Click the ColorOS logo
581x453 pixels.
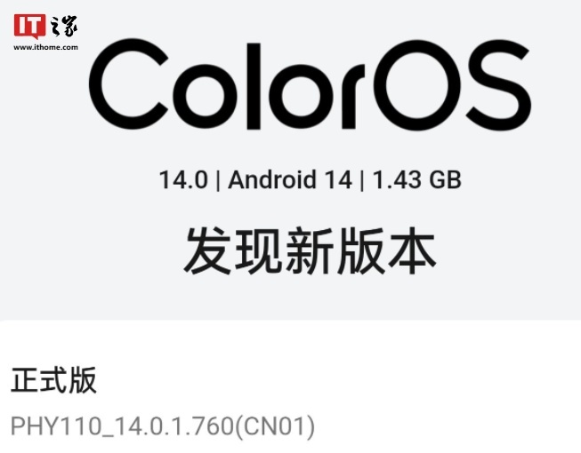[x=310, y=84]
